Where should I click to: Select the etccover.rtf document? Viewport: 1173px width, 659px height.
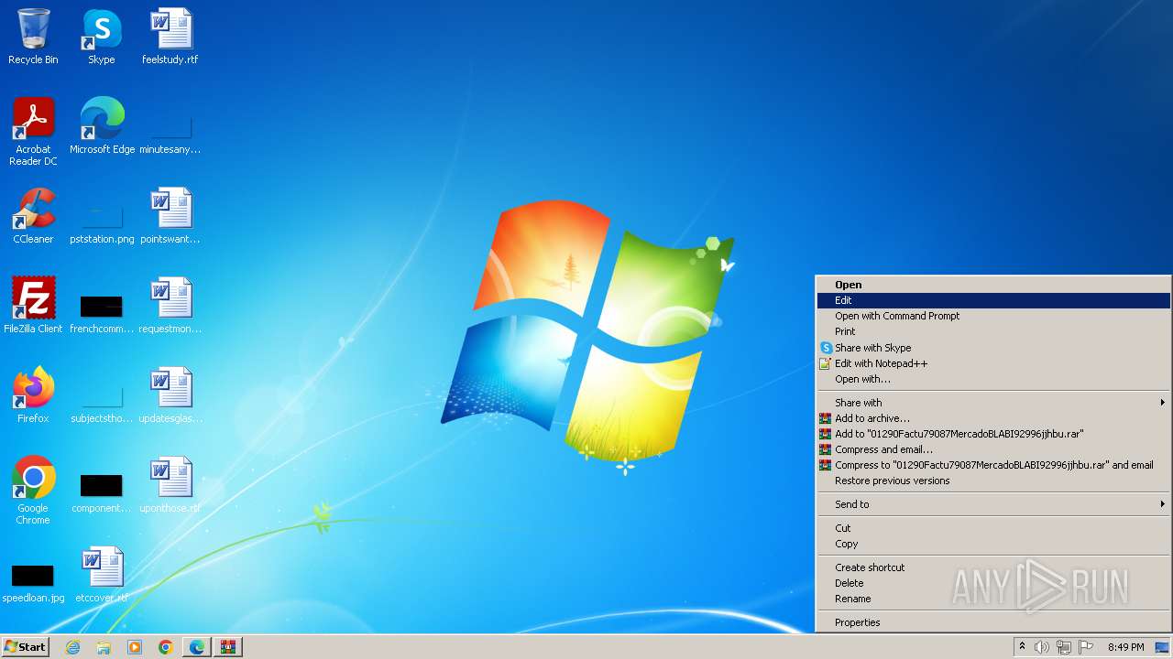(102, 575)
